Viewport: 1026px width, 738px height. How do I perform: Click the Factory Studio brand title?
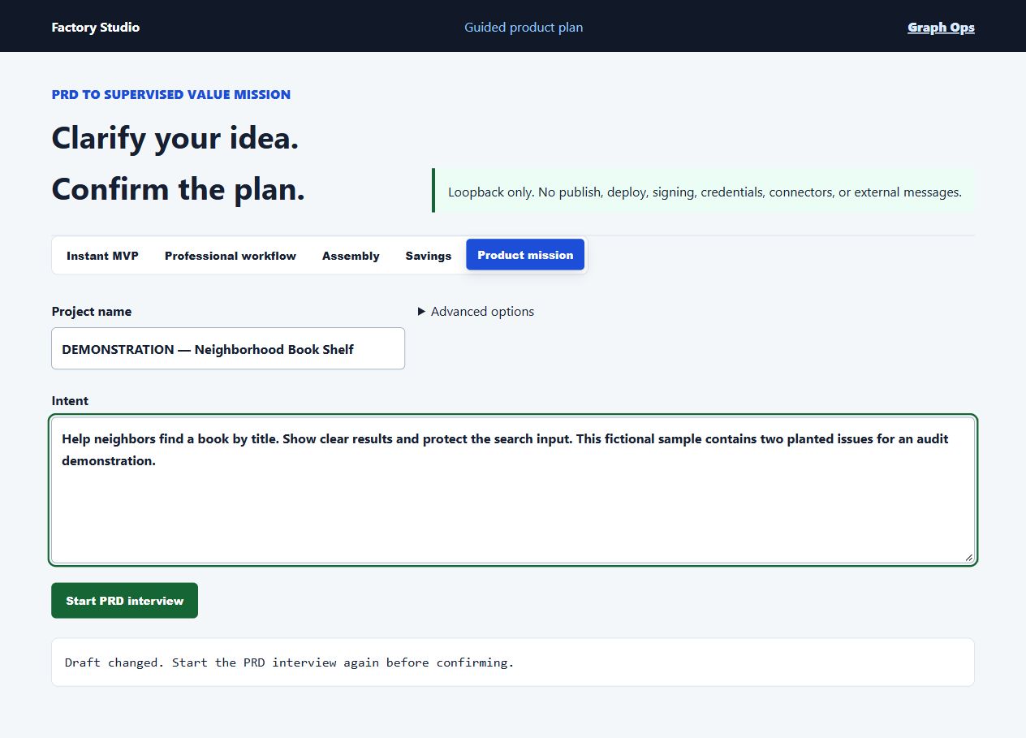click(95, 27)
